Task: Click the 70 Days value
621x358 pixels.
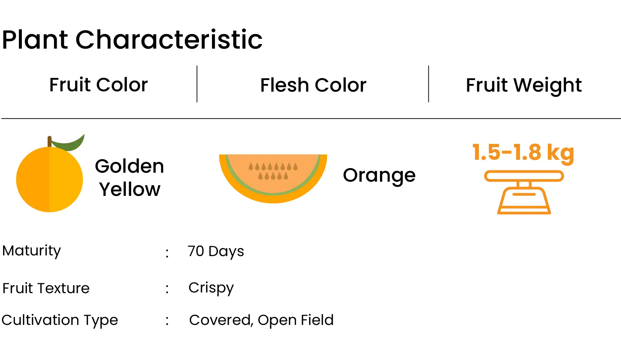Action: [216, 251]
